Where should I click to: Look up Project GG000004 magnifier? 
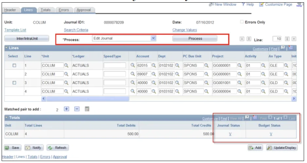[240, 91]
